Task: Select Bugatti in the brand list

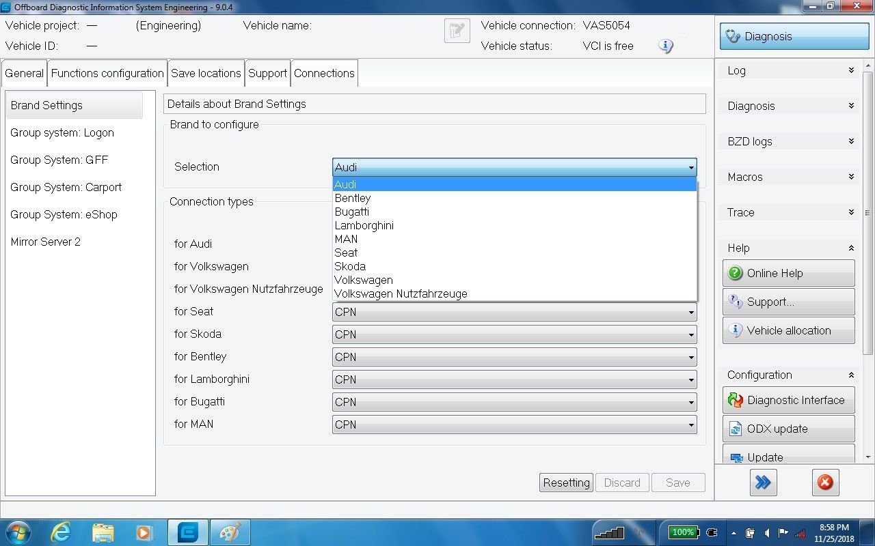Action: click(x=514, y=212)
